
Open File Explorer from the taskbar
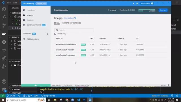[55, 100]
